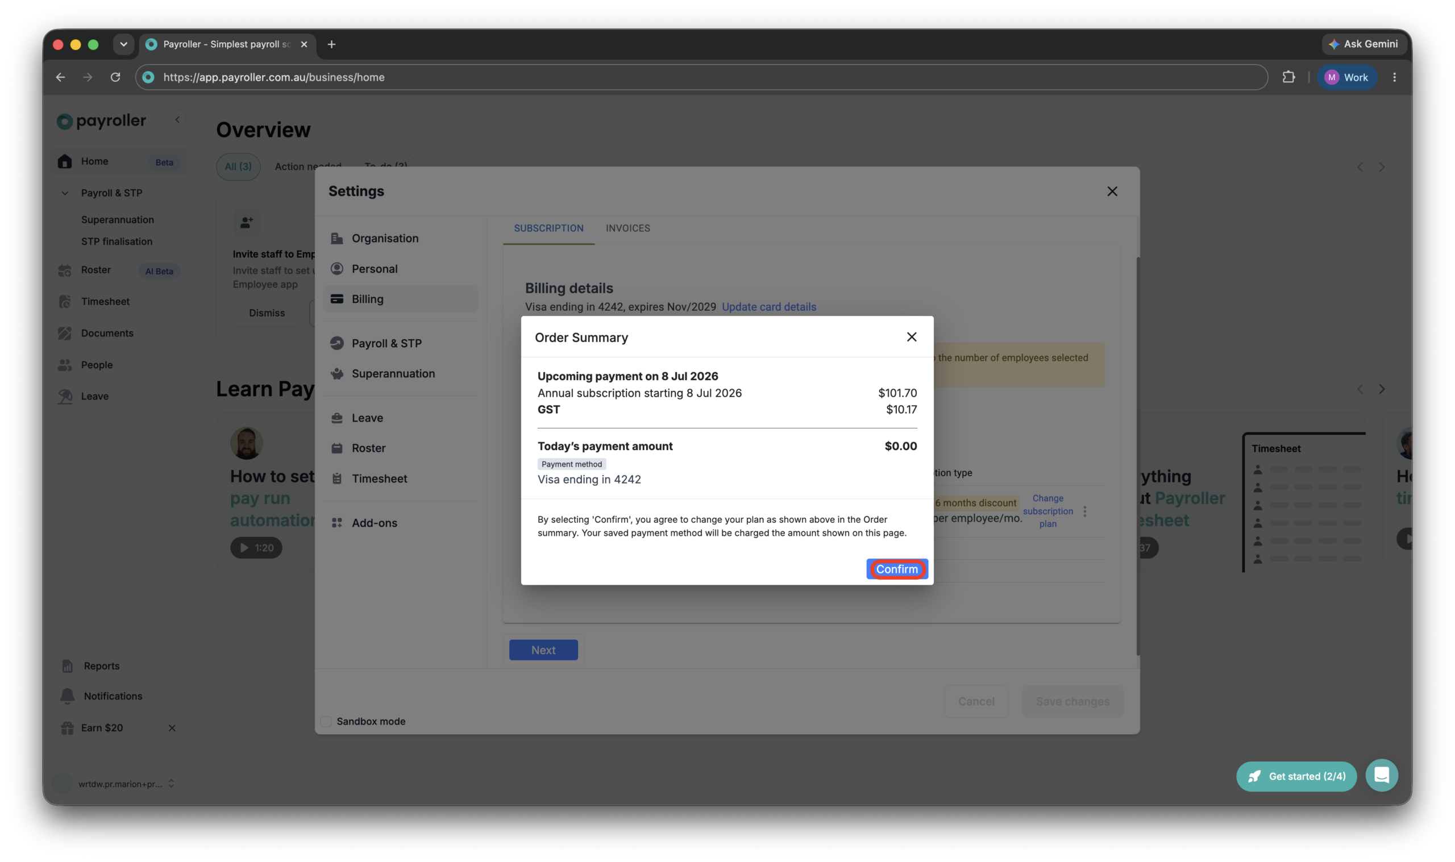Click the Organisation building icon
Screen dimensions: 1455x862
[x=336, y=238]
